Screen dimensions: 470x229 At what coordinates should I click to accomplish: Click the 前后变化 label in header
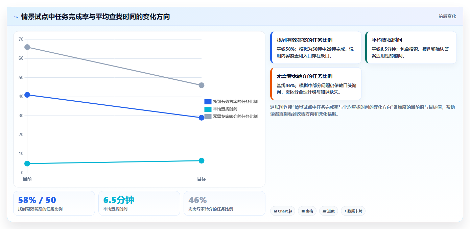tap(447, 16)
